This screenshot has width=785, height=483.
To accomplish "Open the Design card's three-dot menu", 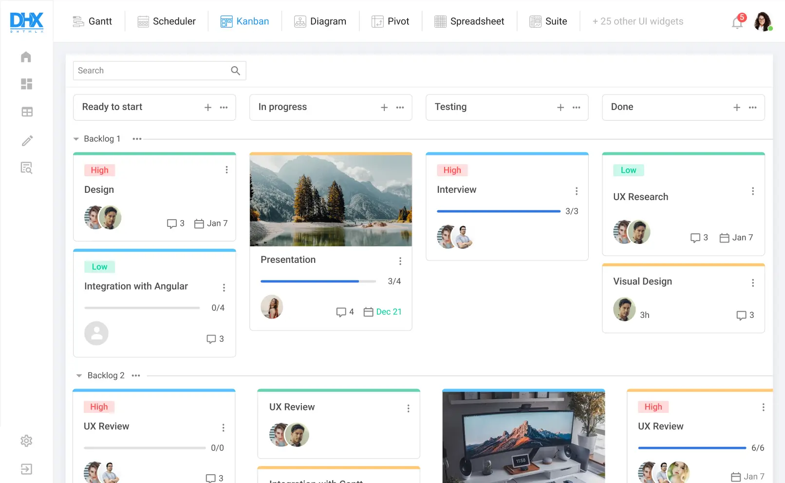I will 226,170.
